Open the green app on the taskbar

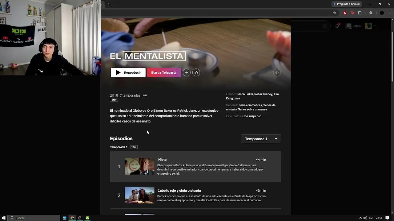pos(87,218)
